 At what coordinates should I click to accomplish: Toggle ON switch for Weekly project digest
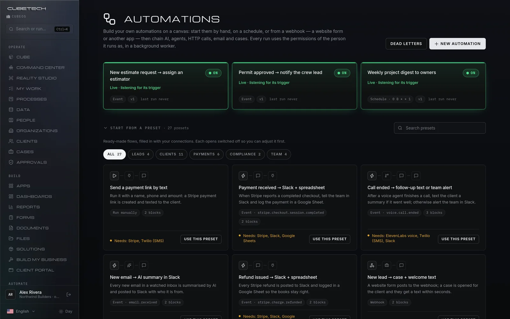[x=471, y=73]
